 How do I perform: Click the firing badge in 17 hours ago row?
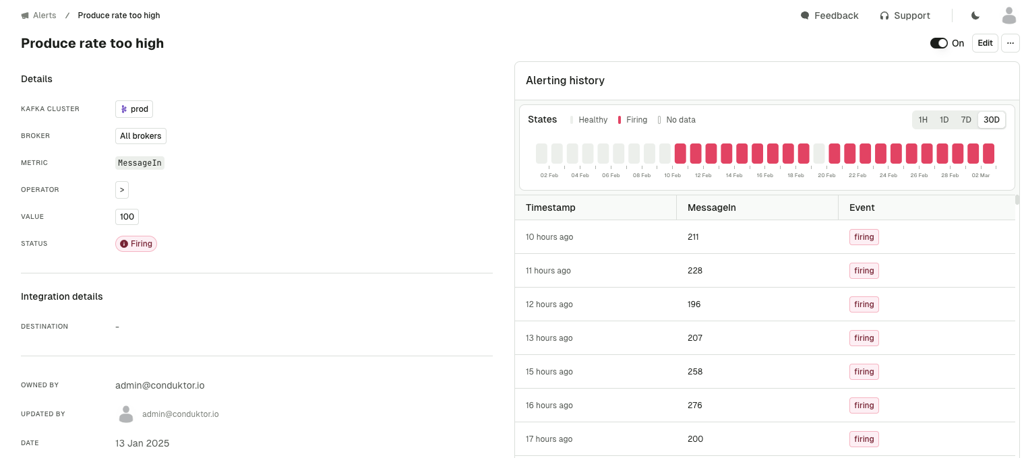pos(864,439)
